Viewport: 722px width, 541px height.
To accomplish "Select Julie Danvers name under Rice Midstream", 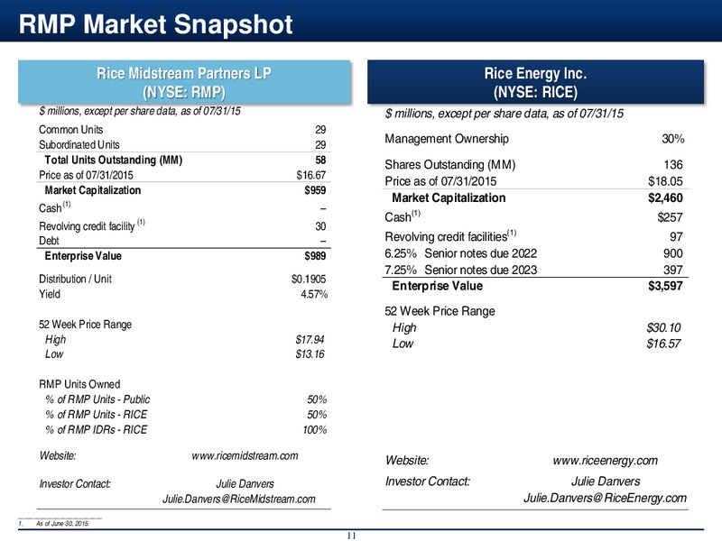I will point(245,484).
